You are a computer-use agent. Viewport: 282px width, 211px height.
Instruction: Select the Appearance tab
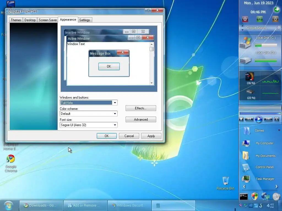click(x=68, y=20)
